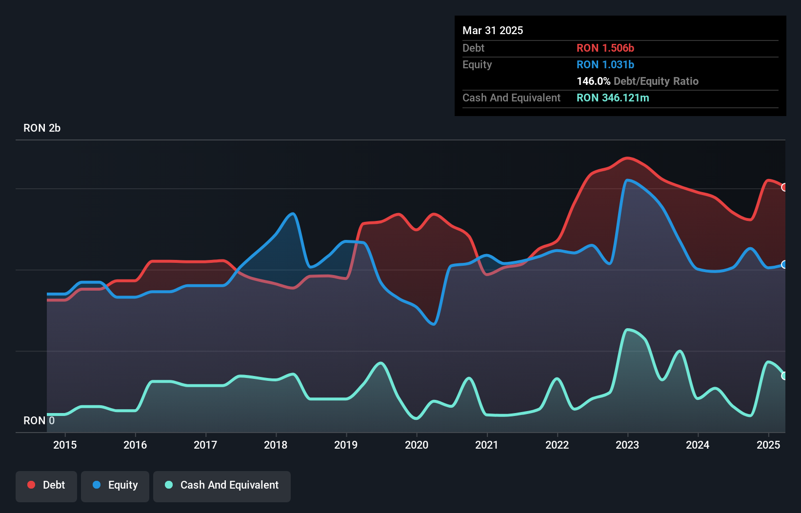The width and height of the screenshot is (801, 513).
Task: Click the 2020 x-axis label
Action: click(x=417, y=445)
